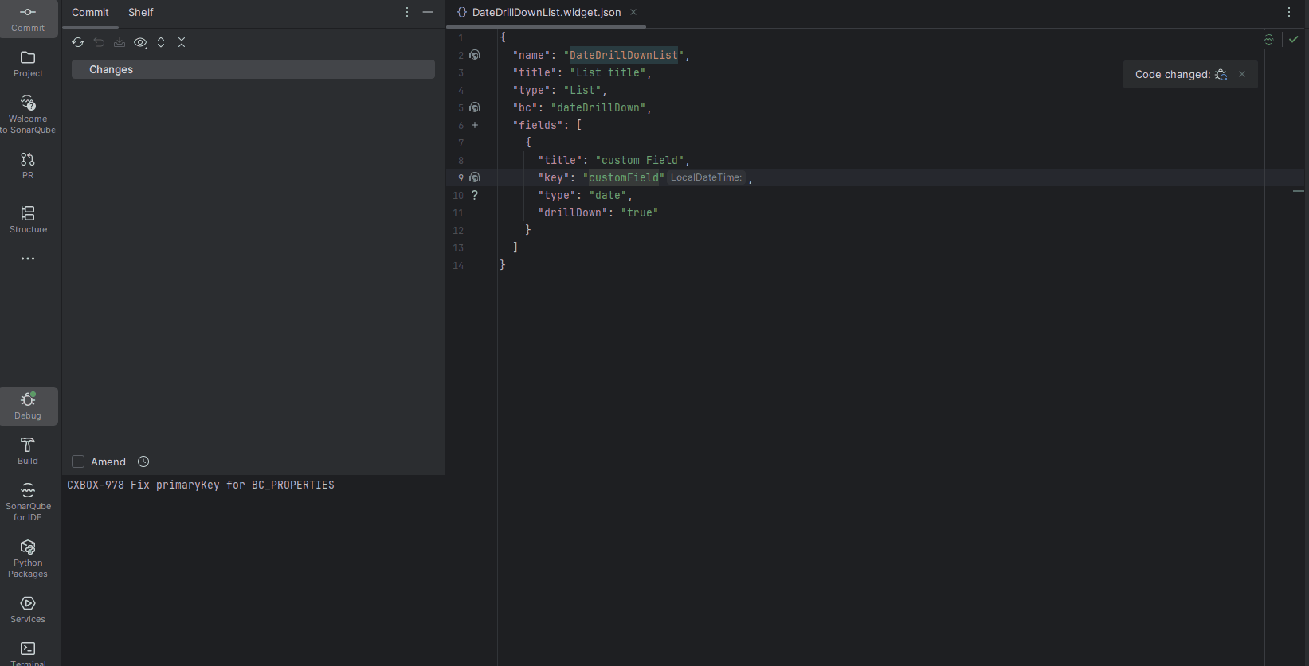This screenshot has width=1309, height=666.
Task: Click the "List title" value on line 3
Action: pyautogui.click(x=608, y=72)
